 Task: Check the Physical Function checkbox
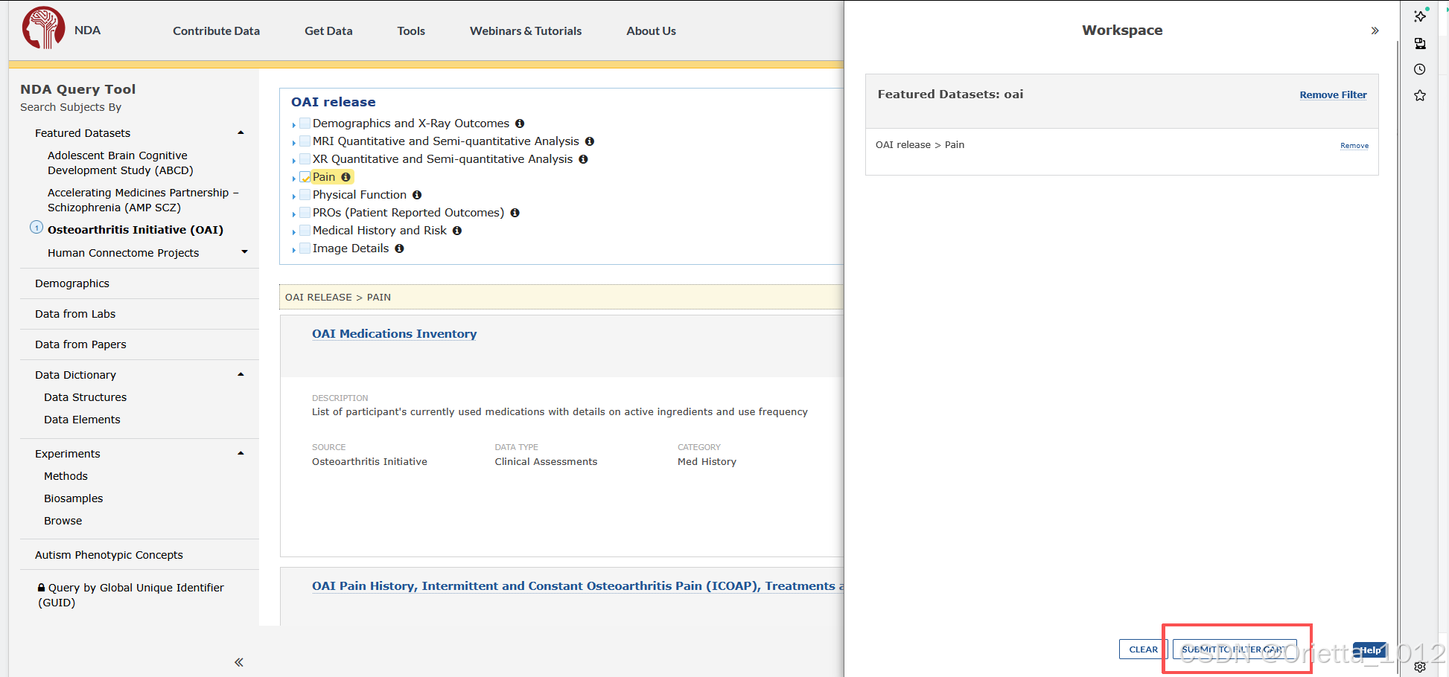[305, 195]
